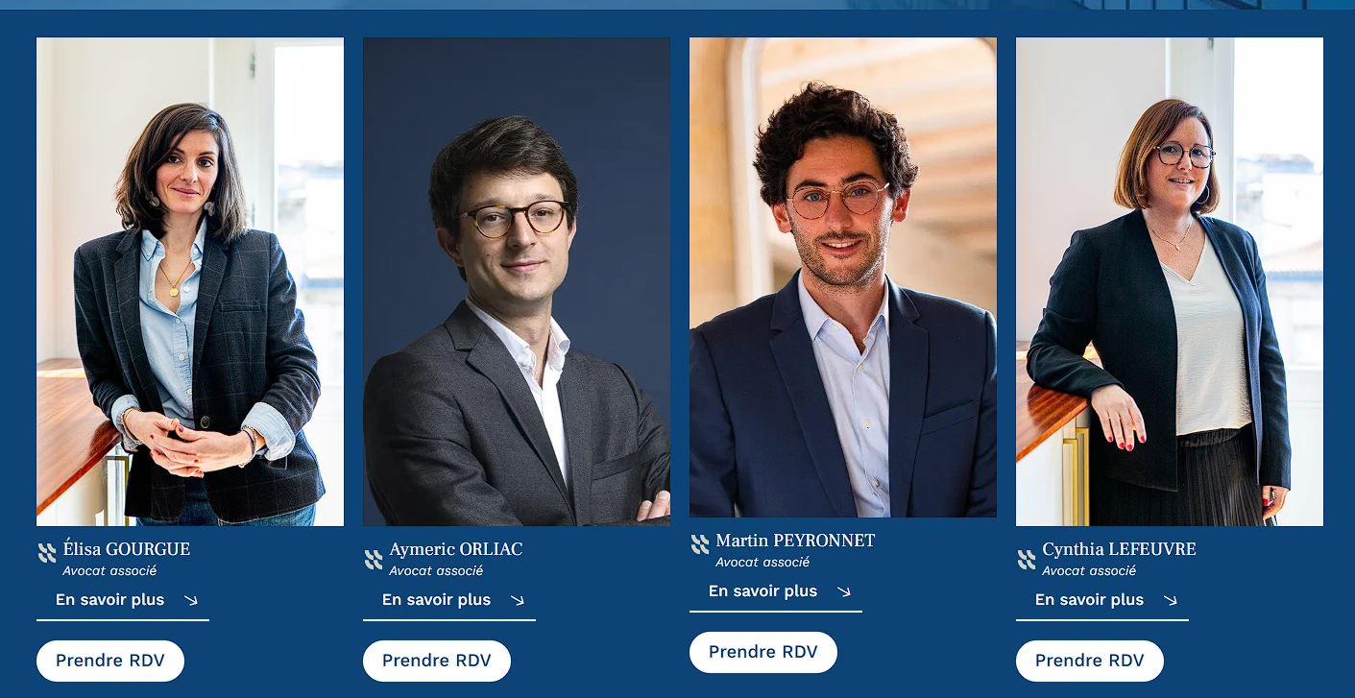
Task: Click the arrow icon under Martin PEYRONNET
Action: tap(843, 591)
